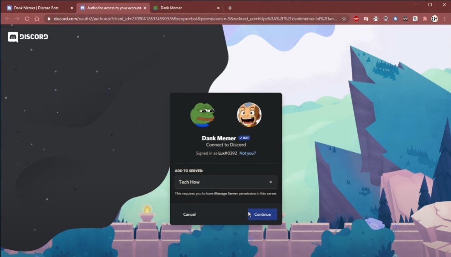The width and height of the screenshot is (451, 257).
Task: Click the Stylus S extension icon
Action: pos(415,19)
